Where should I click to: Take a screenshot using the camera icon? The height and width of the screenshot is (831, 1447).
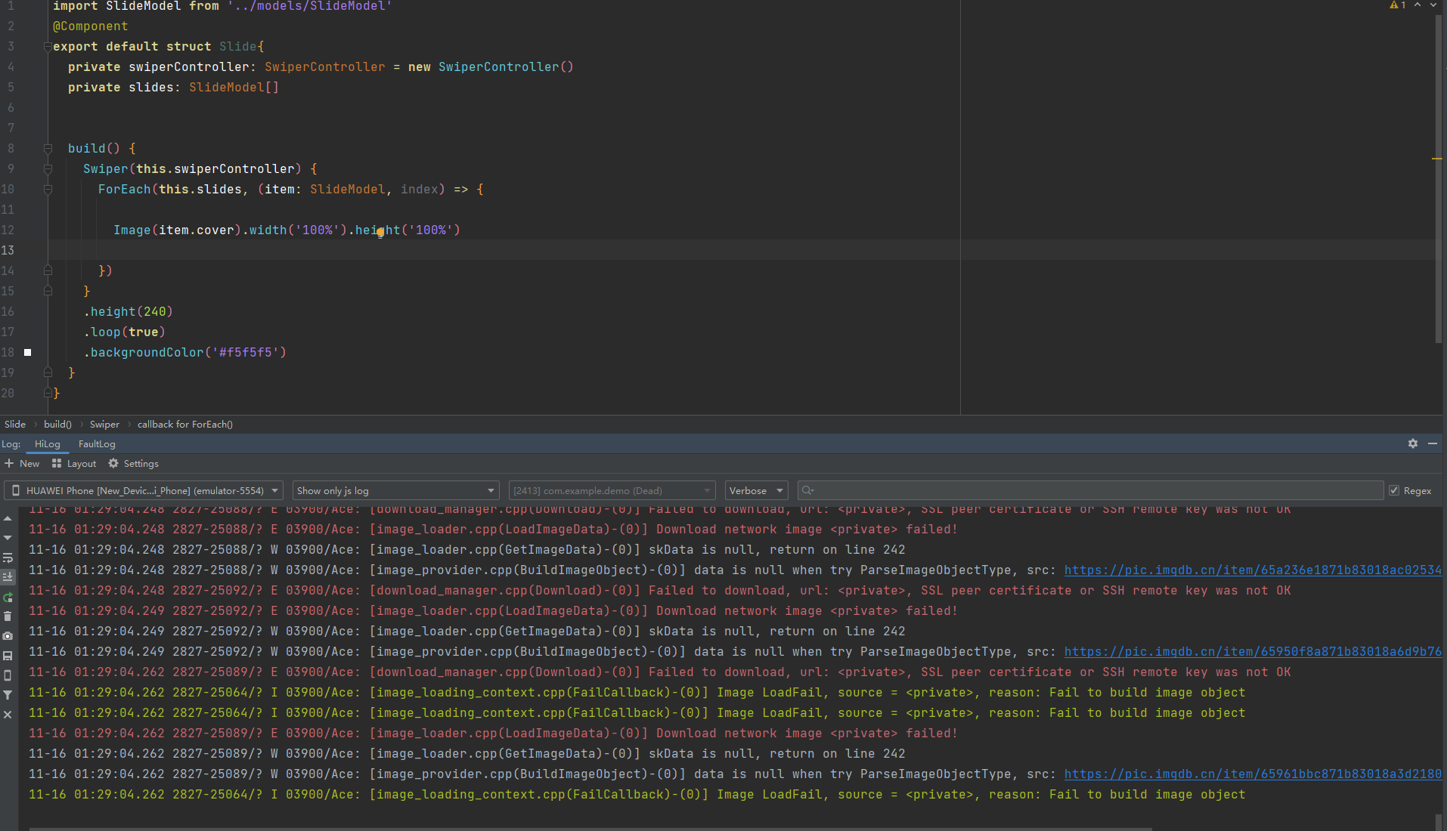8,636
